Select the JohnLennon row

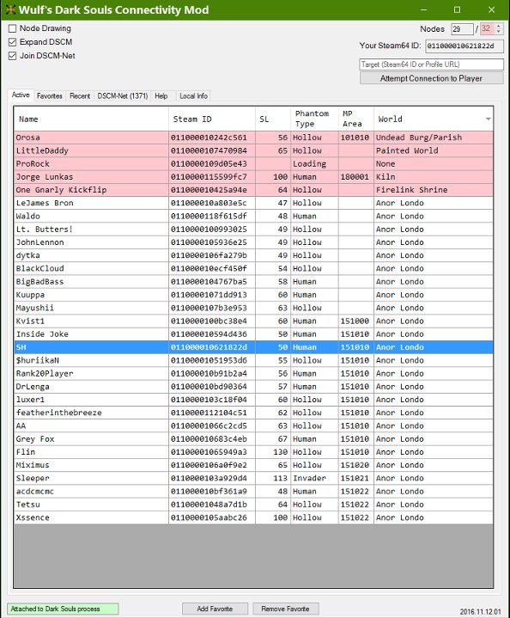tap(253, 242)
